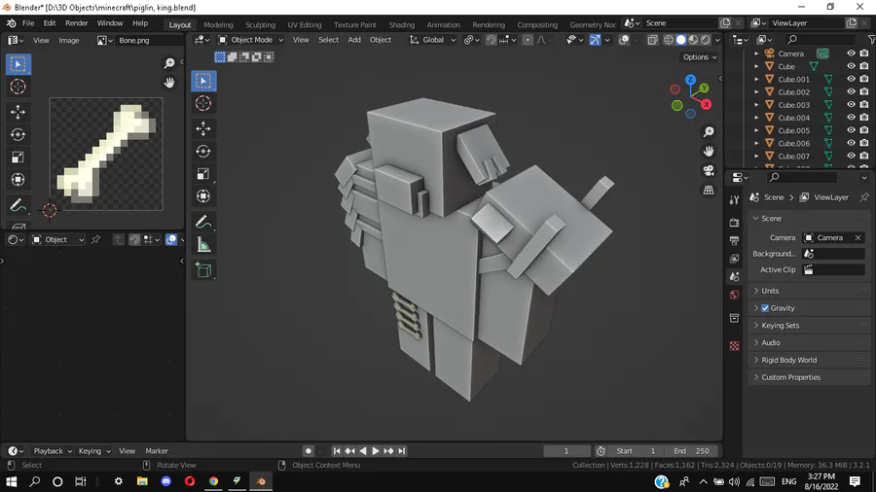Toggle snapping magnet in viewport header
The image size is (876, 492).
(x=491, y=40)
